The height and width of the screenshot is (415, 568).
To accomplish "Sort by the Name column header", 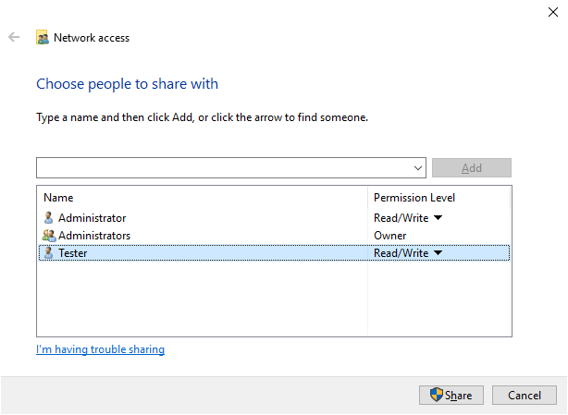I will [x=58, y=198].
